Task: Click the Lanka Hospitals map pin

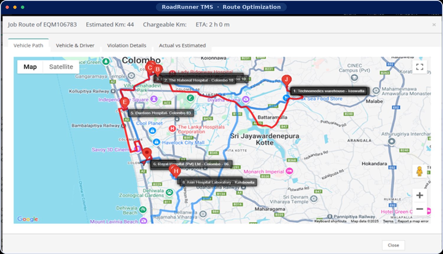Action: click(172, 129)
